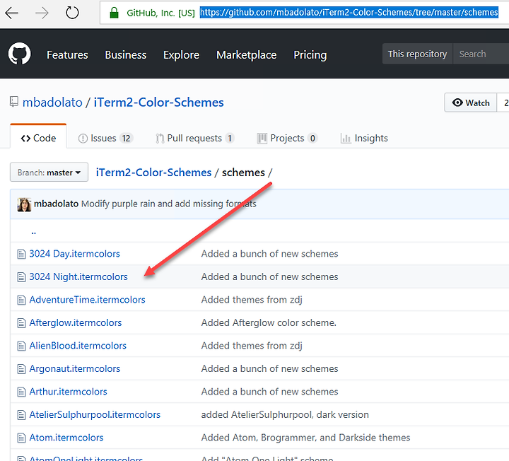The height and width of the screenshot is (461, 509).
Task: Click the Pull requests count badge 1
Action: tap(230, 139)
